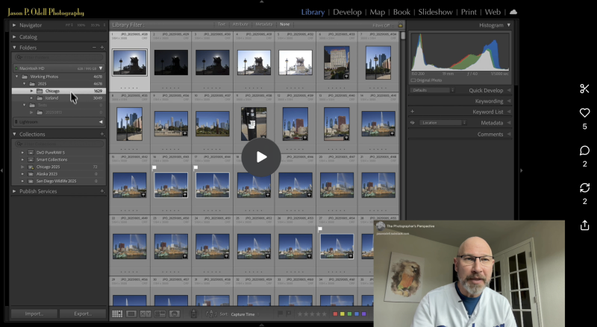Expand the Quick Develop panel
Viewport: 597px width, 327px height.
click(509, 90)
